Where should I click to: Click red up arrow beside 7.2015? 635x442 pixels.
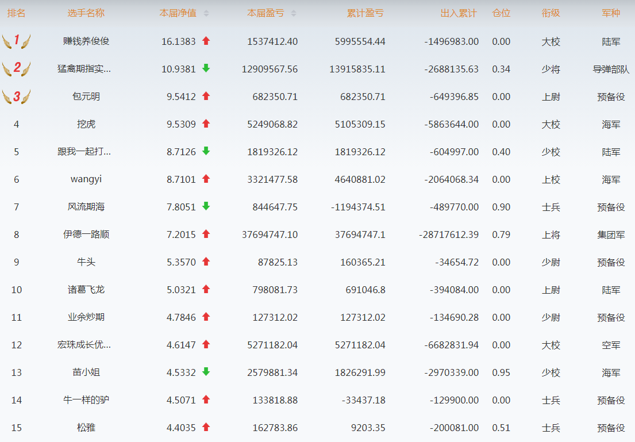[x=206, y=234]
